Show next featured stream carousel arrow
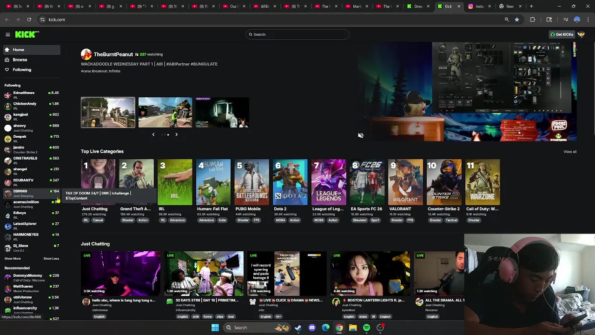This screenshot has height=335, width=595. point(176,134)
